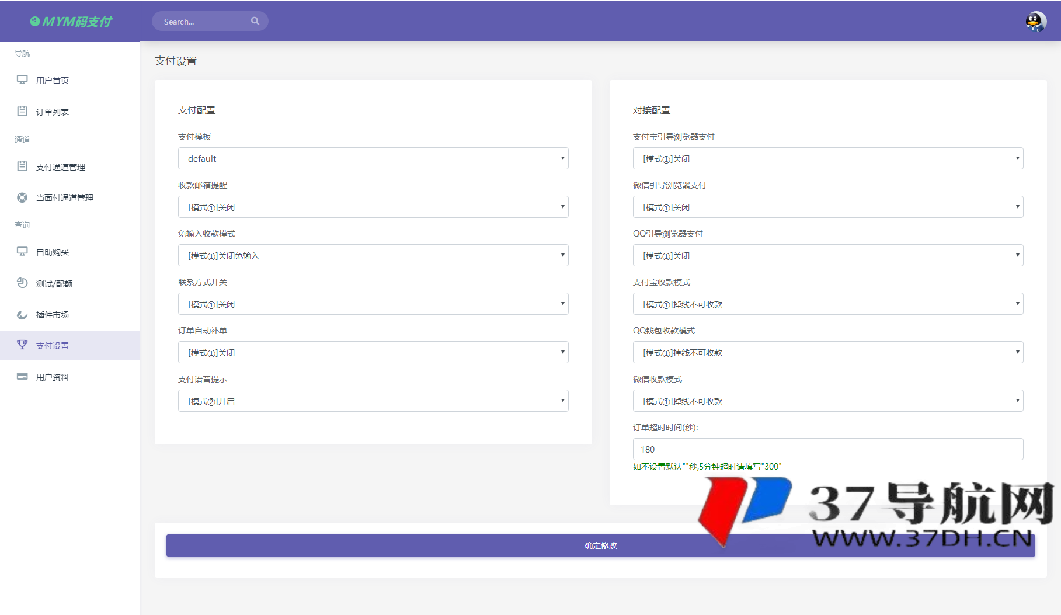Click the card icon beside 用户资料
Image resolution: width=1061 pixels, height=615 pixels.
click(22, 377)
